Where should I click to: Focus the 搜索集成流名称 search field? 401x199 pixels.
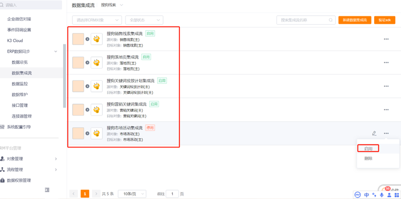coord(306,20)
